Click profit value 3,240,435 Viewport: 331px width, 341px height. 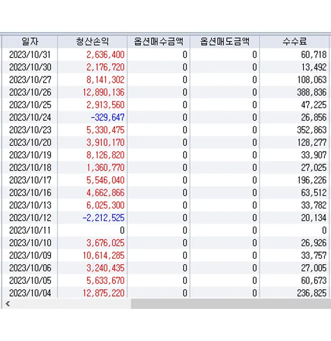(105, 268)
